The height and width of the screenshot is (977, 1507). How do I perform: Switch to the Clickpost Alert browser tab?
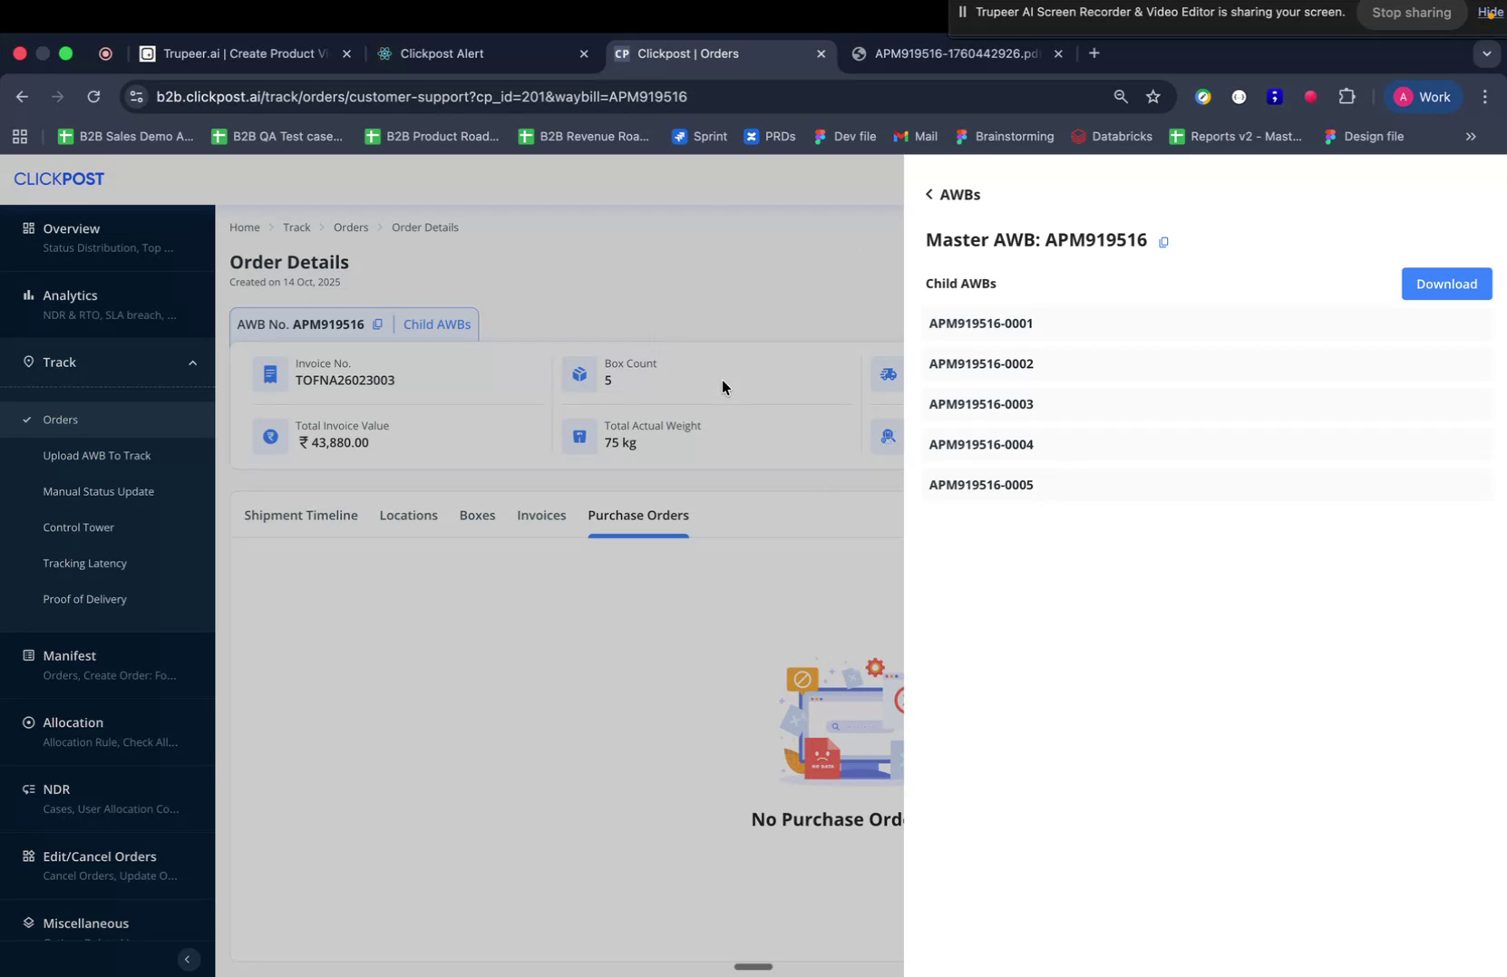pyautogui.click(x=443, y=53)
